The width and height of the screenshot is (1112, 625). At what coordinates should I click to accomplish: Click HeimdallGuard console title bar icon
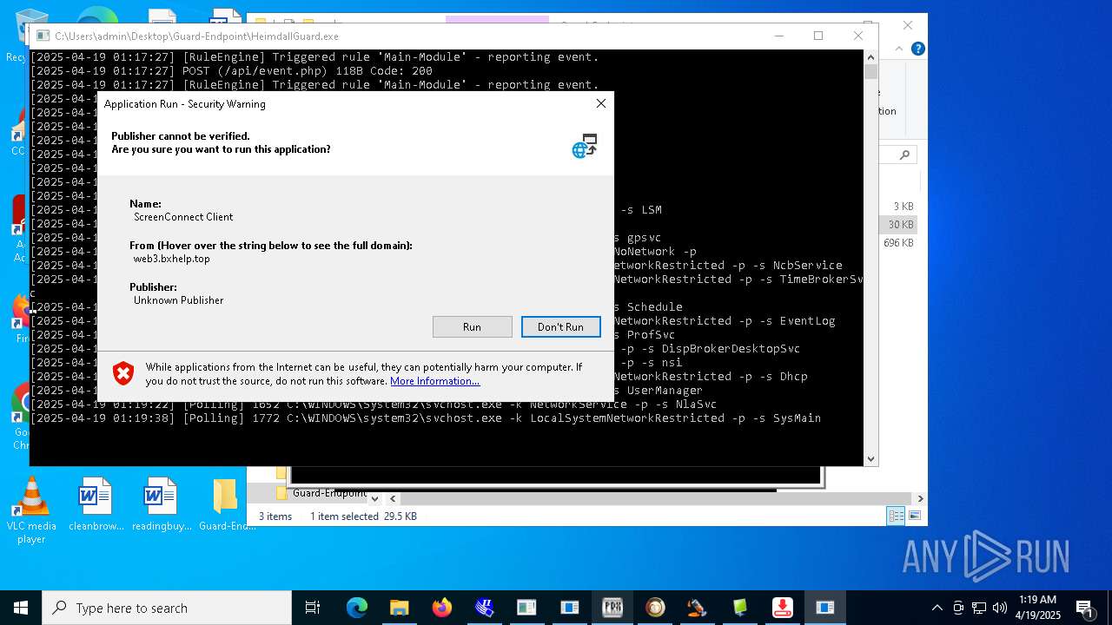(41, 36)
